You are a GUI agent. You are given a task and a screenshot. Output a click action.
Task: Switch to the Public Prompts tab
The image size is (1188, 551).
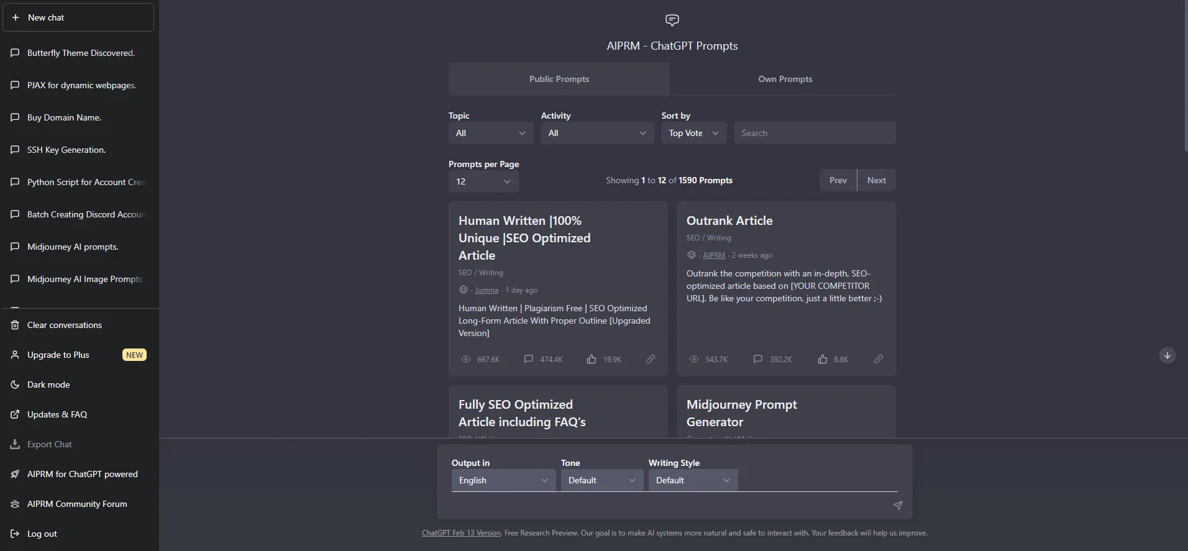(559, 79)
